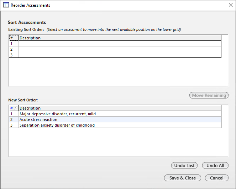
Task: Click the Reorder Assessments window icon
Action: (6, 5)
